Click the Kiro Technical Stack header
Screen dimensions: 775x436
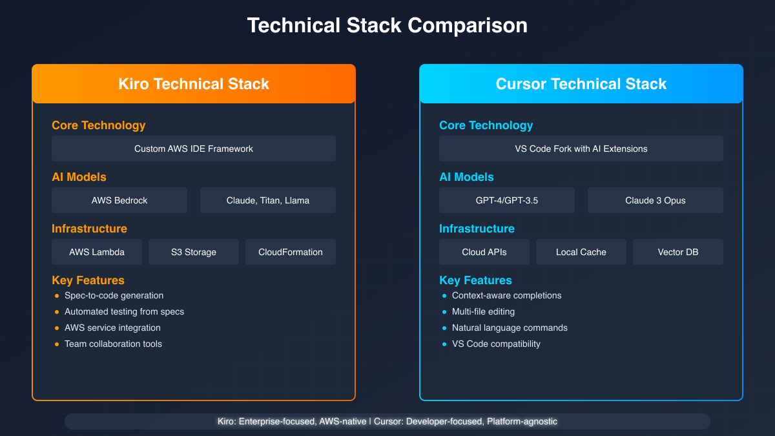[x=194, y=84]
